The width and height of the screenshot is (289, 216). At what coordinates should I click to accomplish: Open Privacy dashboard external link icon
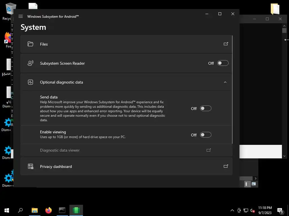coord(226,166)
